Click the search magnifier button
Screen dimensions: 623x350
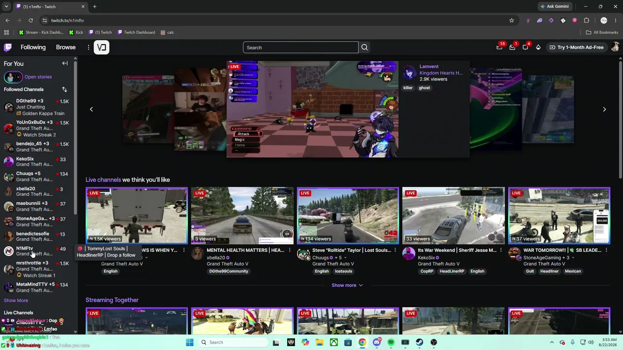[365, 47]
